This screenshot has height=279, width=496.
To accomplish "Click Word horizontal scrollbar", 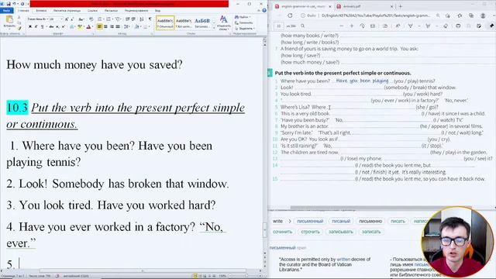I will pos(143,270).
